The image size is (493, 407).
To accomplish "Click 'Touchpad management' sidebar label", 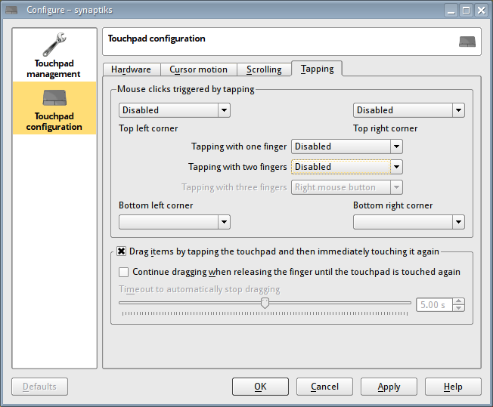I will 54,69.
